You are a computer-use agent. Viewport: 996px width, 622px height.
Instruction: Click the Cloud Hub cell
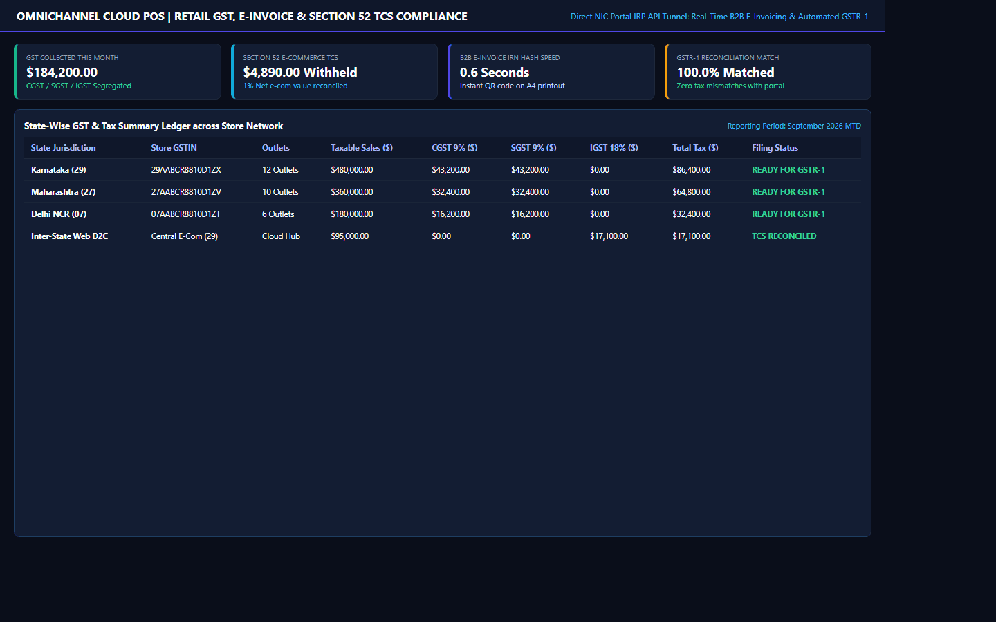[281, 236]
